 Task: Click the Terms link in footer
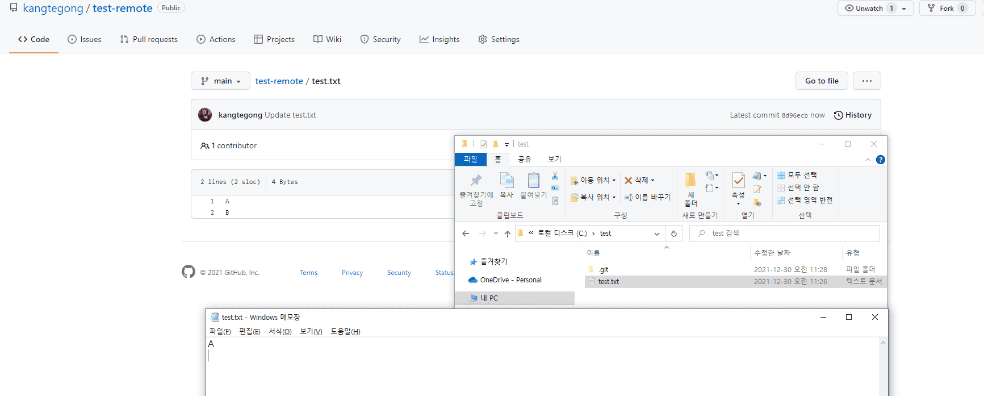[309, 273]
